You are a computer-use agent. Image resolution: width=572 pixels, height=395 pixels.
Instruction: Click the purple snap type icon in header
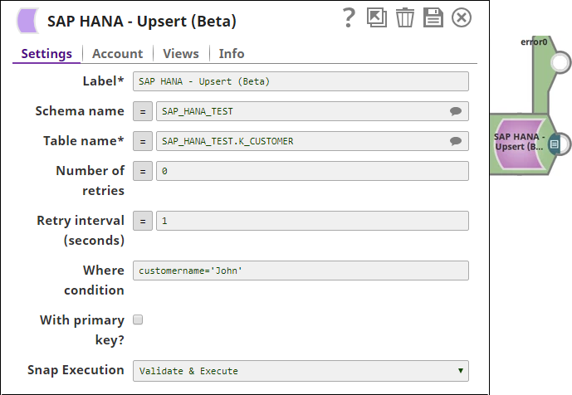coord(27,21)
